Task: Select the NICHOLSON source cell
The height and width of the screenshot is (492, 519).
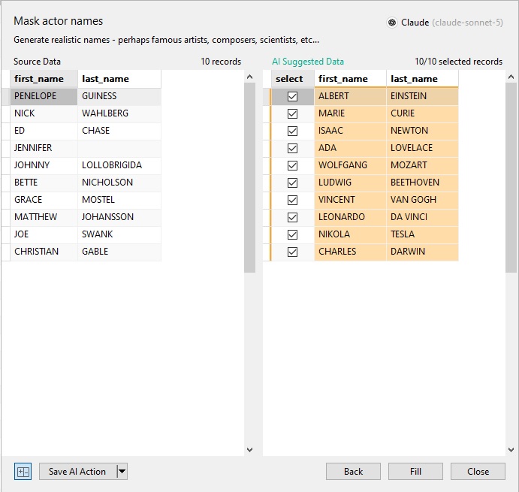Action: click(x=119, y=183)
